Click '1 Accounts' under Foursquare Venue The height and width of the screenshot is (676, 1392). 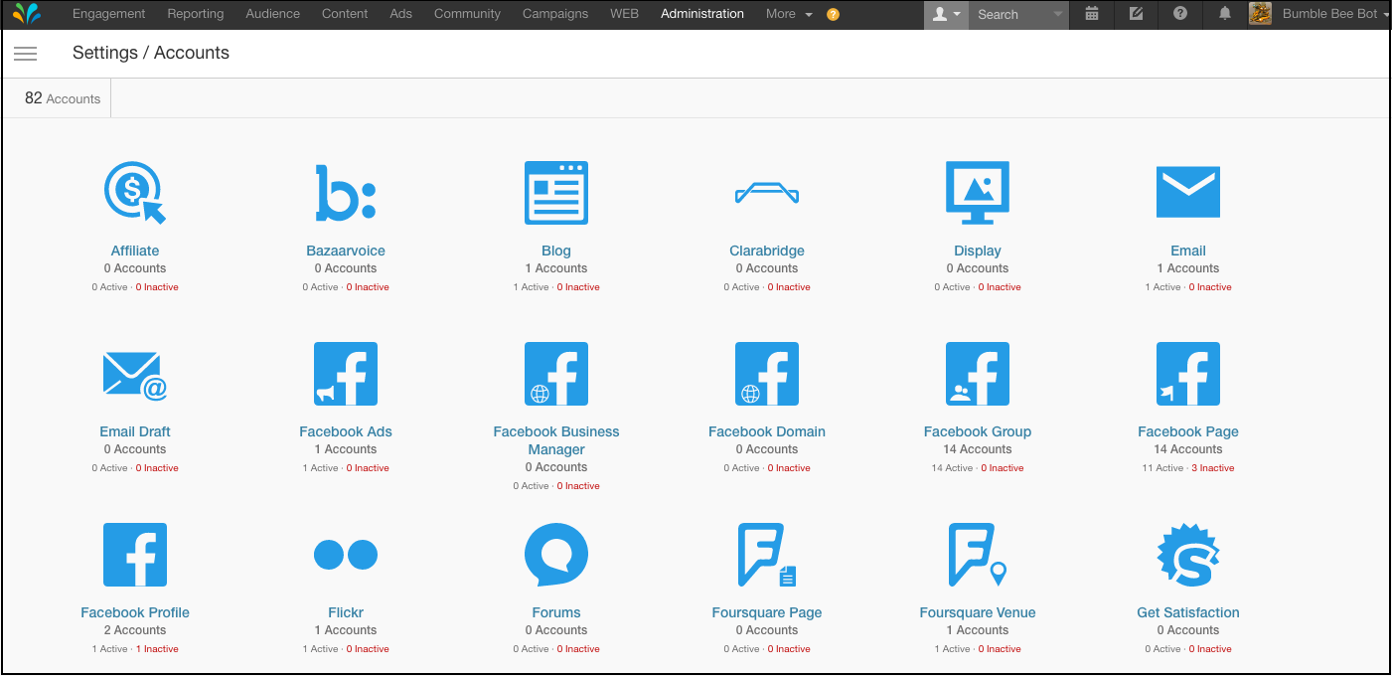(x=978, y=630)
